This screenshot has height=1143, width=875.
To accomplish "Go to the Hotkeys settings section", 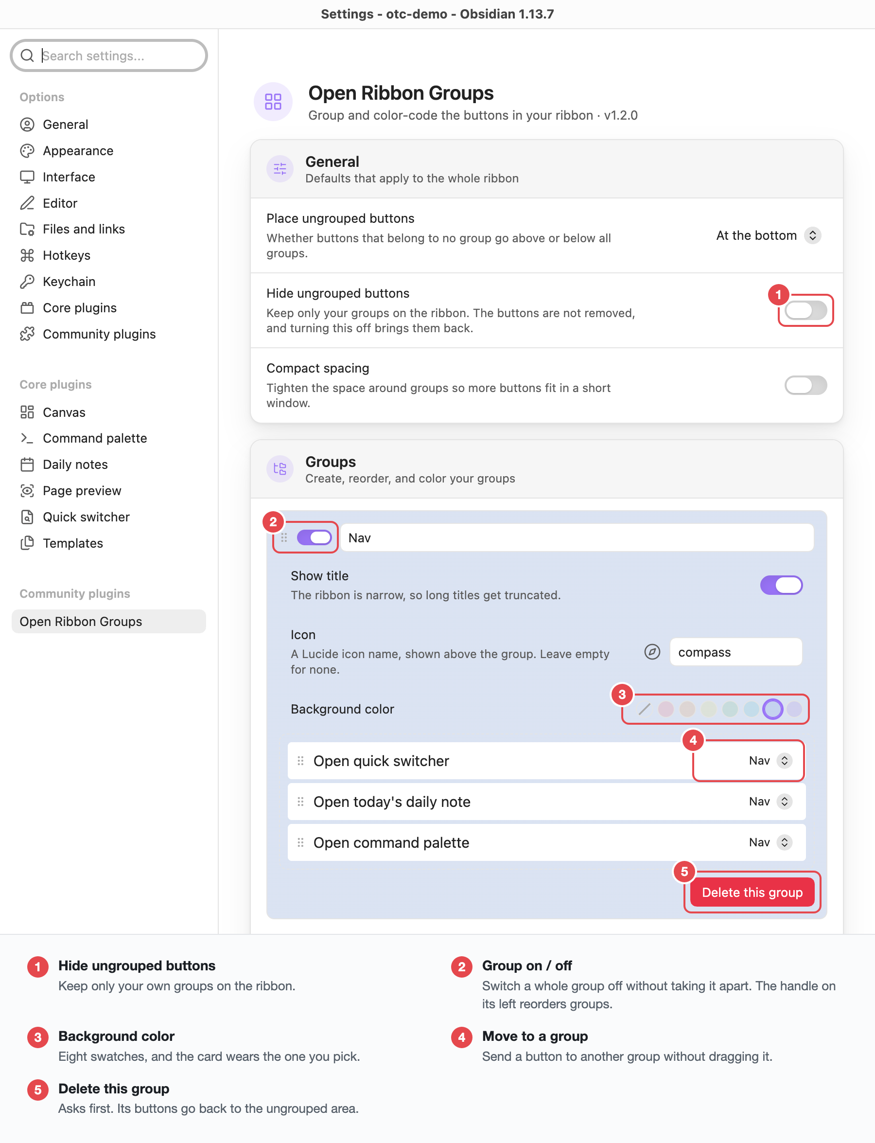I will coord(108,255).
